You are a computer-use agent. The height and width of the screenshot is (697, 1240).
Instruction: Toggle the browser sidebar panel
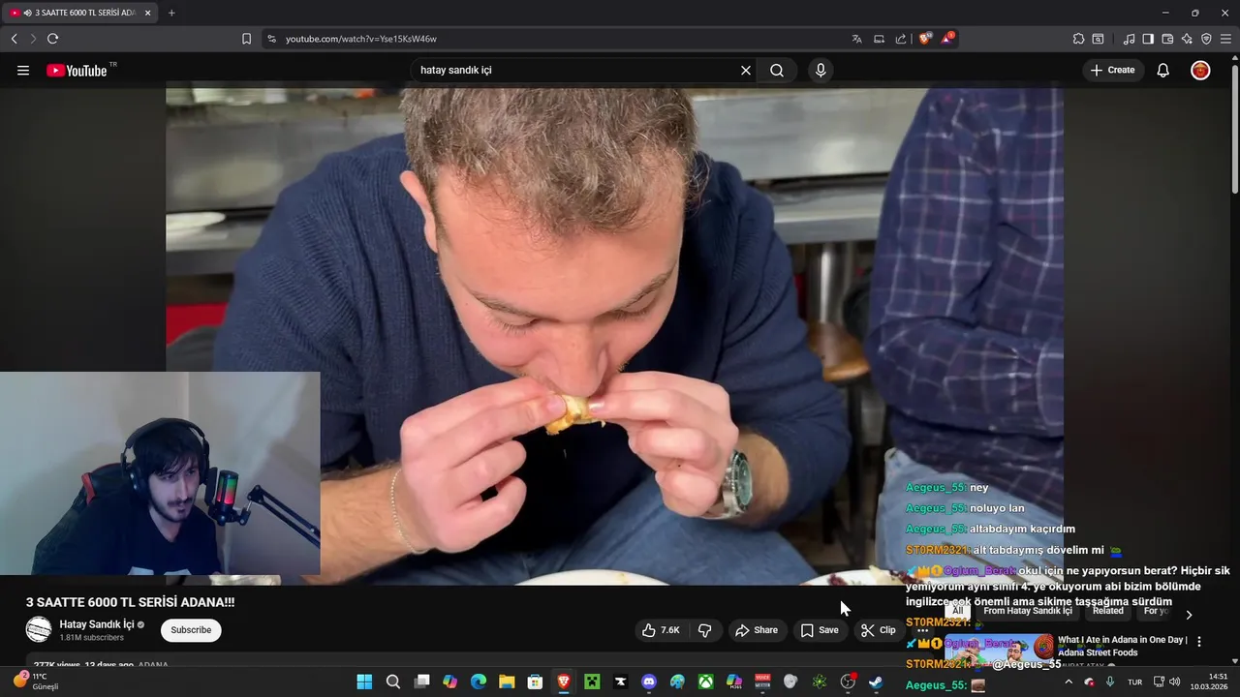coord(1148,39)
